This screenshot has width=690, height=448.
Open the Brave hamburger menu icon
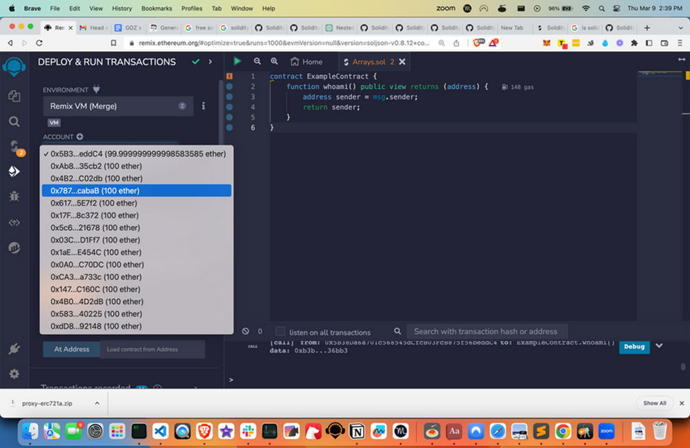click(680, 43)
